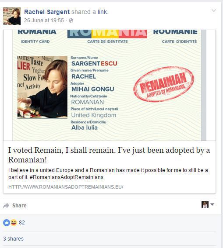223x248 pixels.
Task: Open the romaniansadoptremainians.eu URL
Action: click(x=66, y=187)
